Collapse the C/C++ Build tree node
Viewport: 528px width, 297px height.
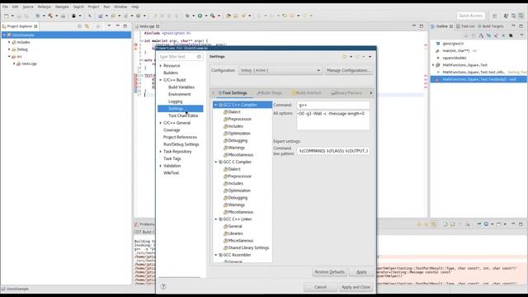pyautogui.click(x=161, y=80)
